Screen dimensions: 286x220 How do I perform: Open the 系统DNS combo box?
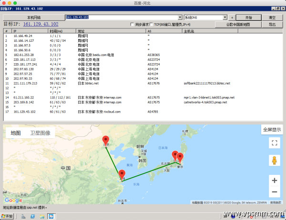point(205,18)
